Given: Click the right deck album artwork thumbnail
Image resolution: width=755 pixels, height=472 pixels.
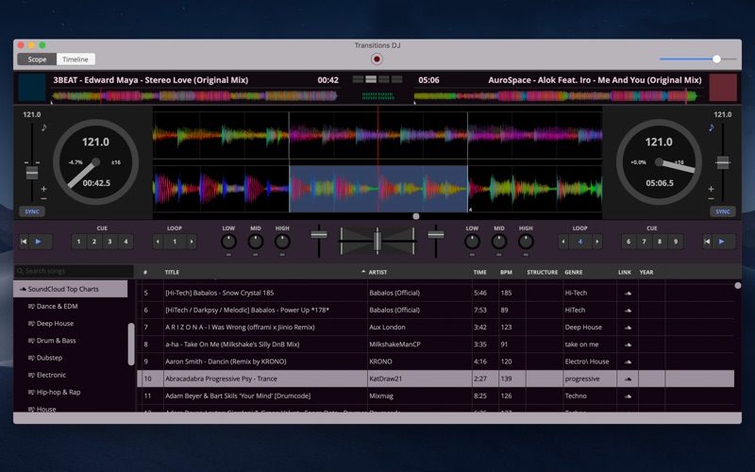Looking at the screenshot, I should 722,88.
